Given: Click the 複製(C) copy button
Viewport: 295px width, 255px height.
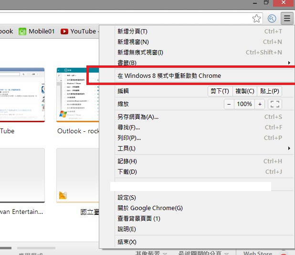Looking at the screenshot, I should (245, 91).
